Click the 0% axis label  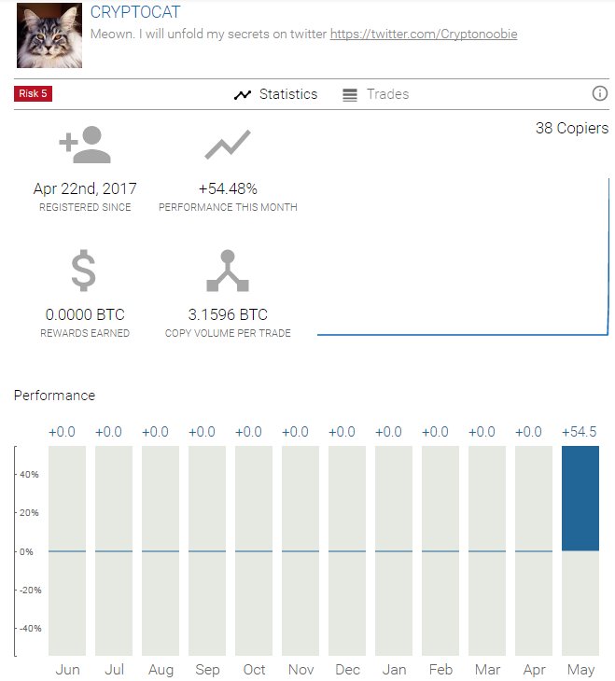tap(26, 551)
